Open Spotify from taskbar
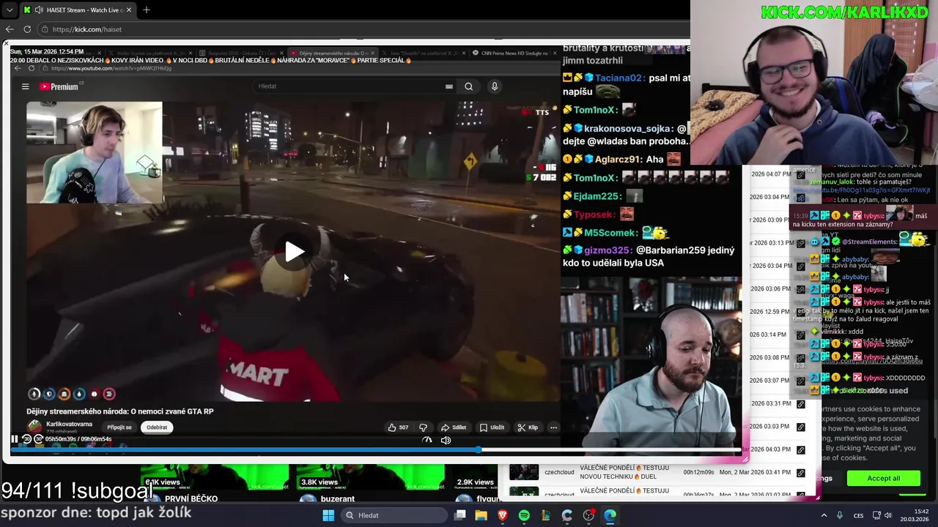Screen dimensions: 938x527 [524, 515]
